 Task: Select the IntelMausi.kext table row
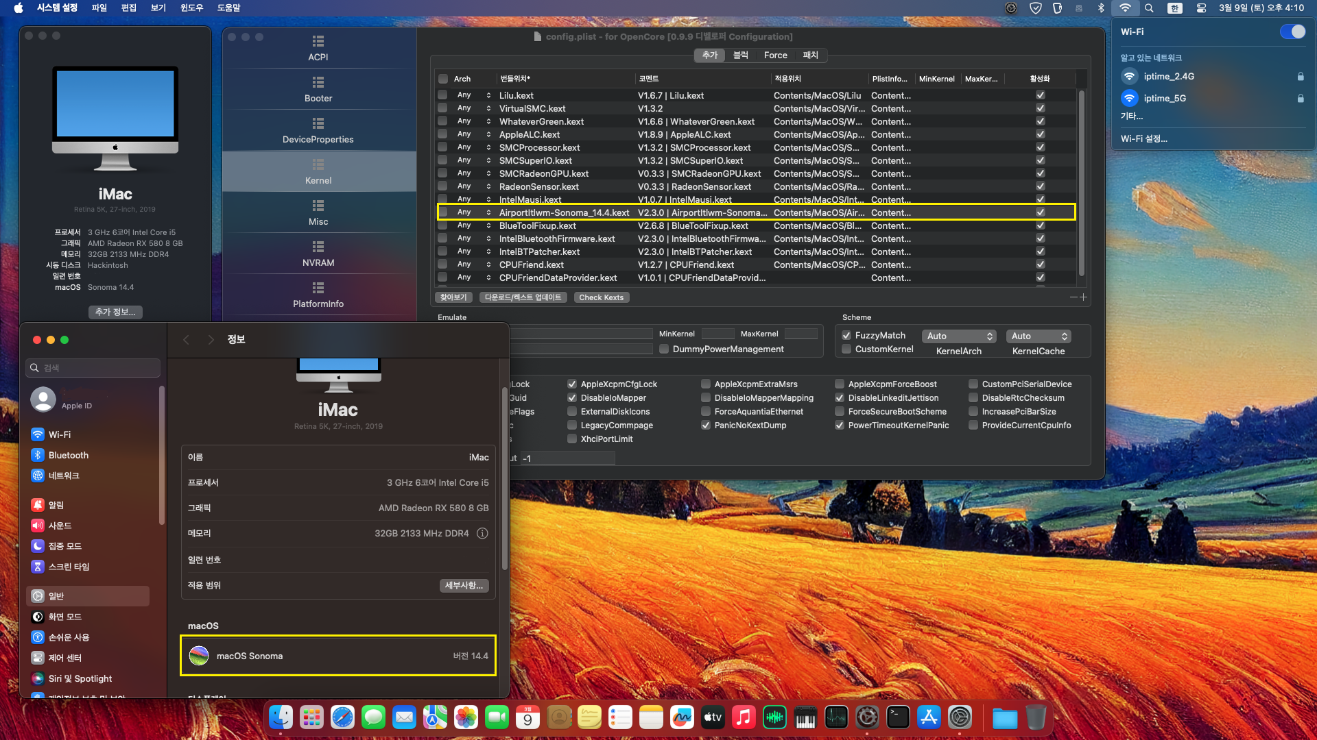[756, 199]
